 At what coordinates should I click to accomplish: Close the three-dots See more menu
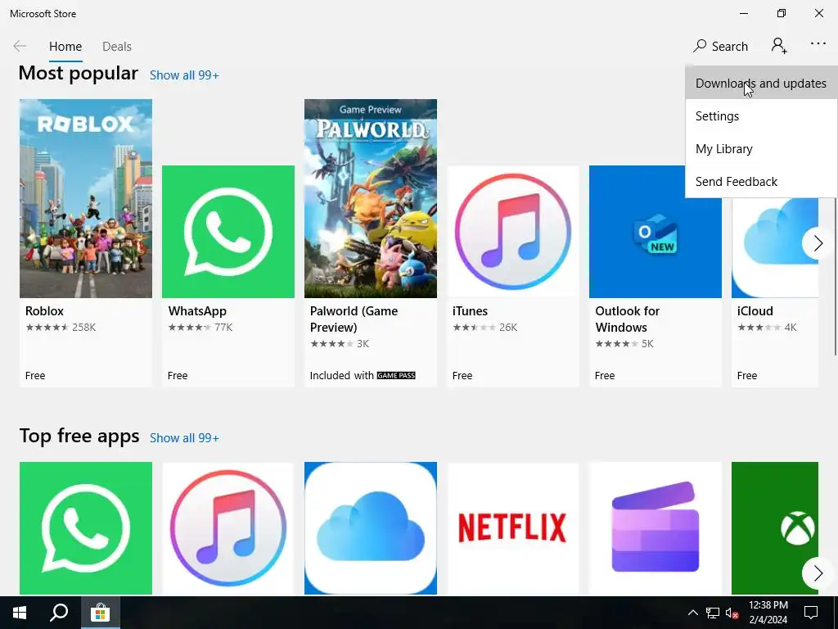(818, 44)
